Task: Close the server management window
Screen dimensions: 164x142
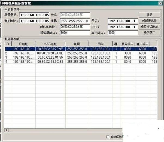Action: pyautogui.click(x=161, y=3)
